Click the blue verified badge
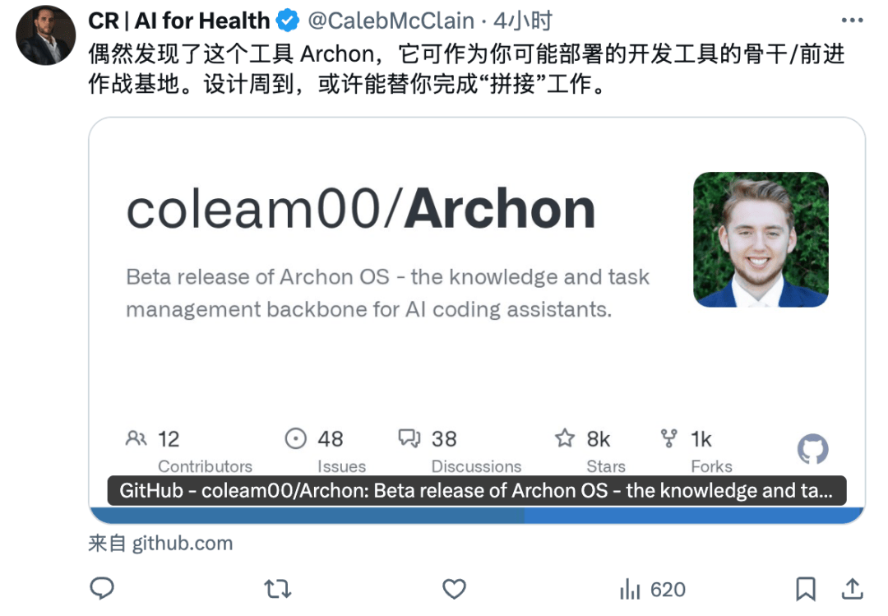This screenshot has height=616, width=888. coord(288,21)
